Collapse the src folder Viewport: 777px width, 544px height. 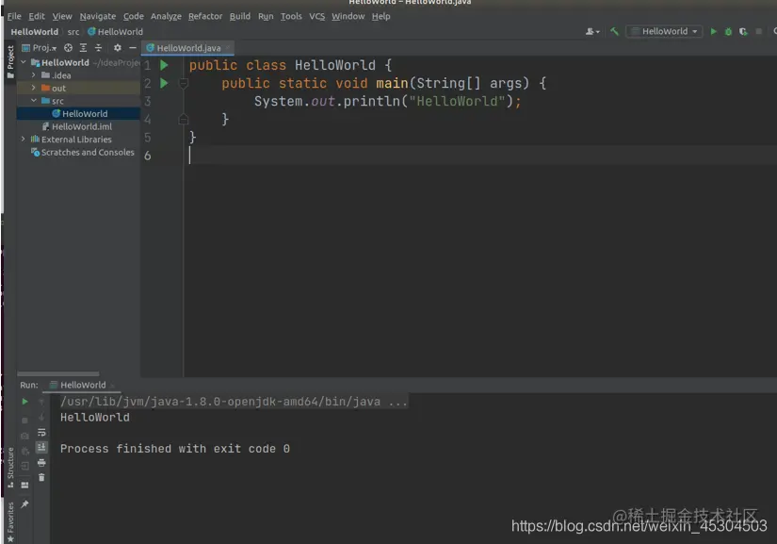[33, 101]
